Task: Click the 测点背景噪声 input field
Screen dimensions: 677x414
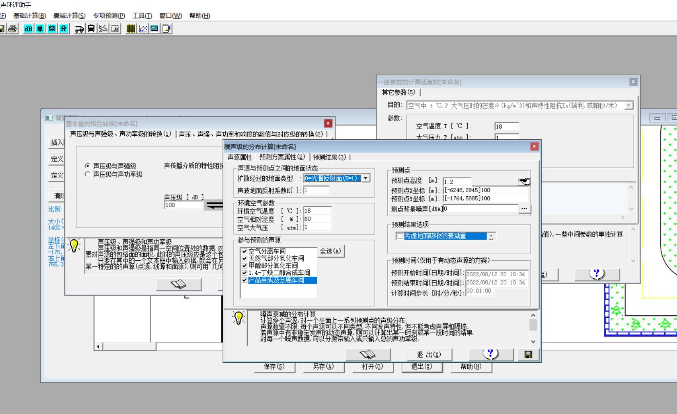Action: (x=480, y=209)
